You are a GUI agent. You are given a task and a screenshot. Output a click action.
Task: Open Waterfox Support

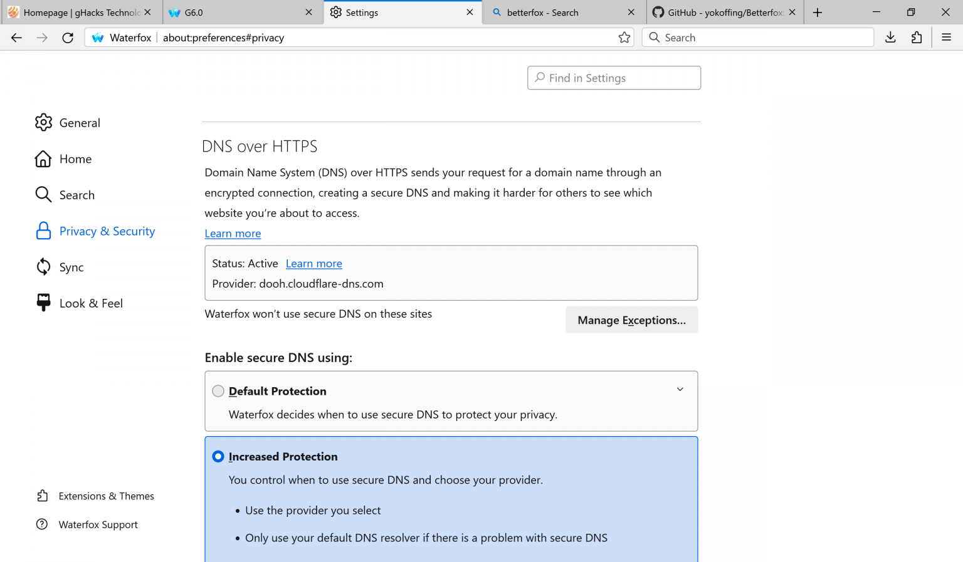(x=98, y=524)
